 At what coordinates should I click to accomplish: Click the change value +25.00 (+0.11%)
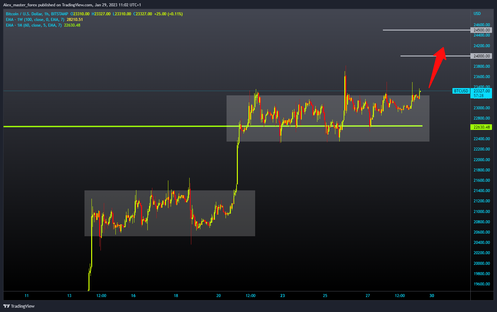(x=168, y=14)
